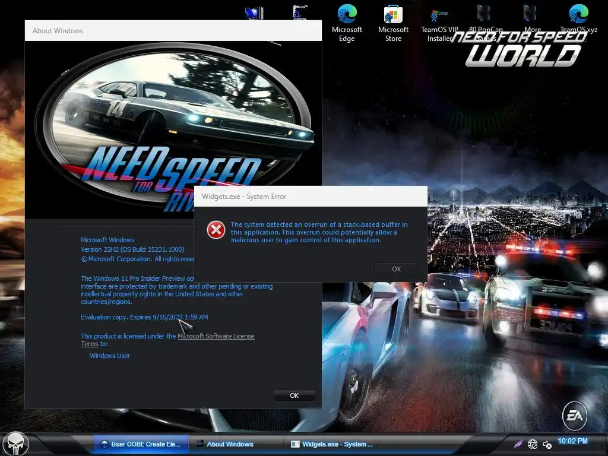Select the desktop icon right of the monitor icon
Viewport: 608px width, 456px height.
point(300,12)
